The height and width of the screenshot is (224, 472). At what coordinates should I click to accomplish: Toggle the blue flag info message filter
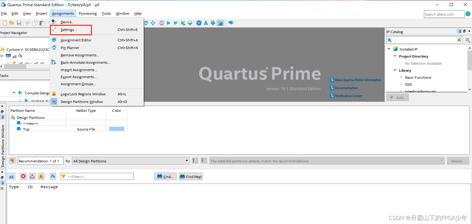click(x=53, y=176)
